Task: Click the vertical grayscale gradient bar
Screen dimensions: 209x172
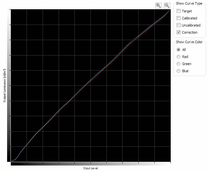Action: click(9, 85)
